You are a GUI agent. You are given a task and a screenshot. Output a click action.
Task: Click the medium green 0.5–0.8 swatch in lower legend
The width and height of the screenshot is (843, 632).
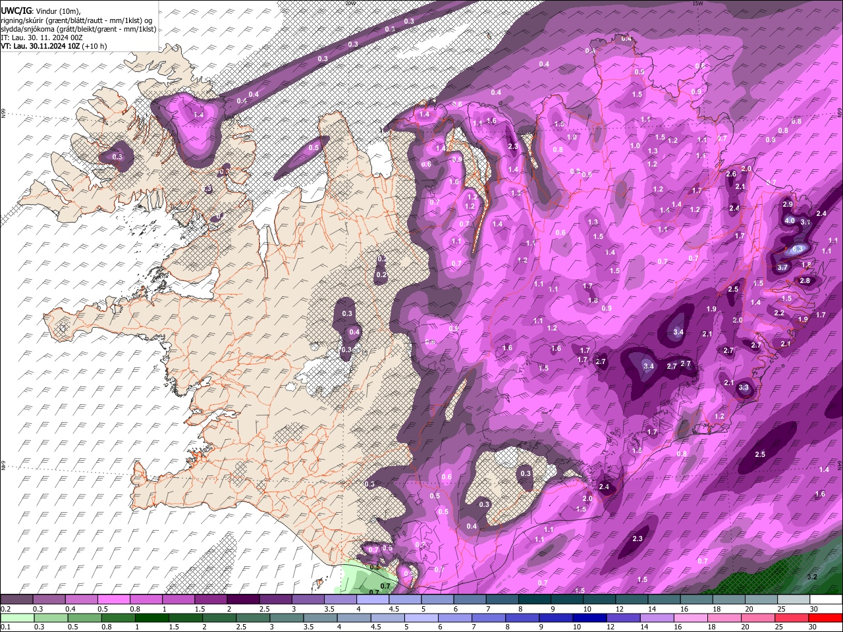click(84, 618)
